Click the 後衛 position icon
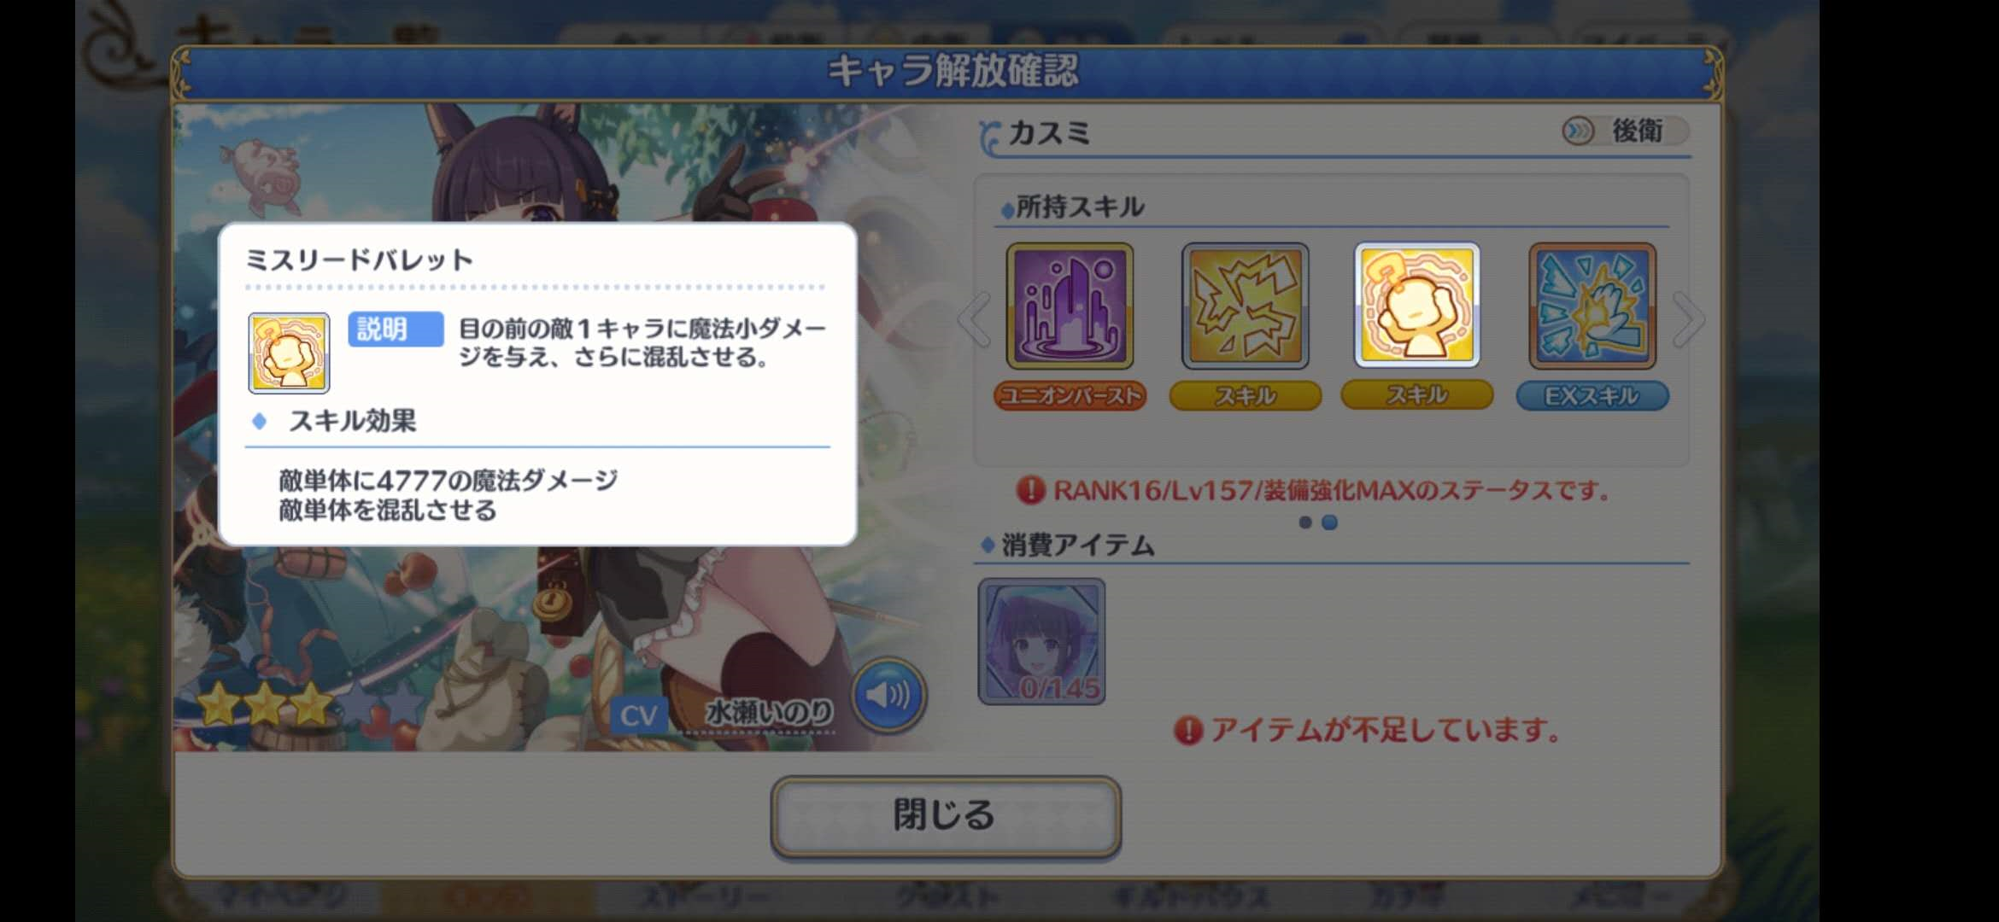This screenshot has width=1999, height=922. [1578, 131]
